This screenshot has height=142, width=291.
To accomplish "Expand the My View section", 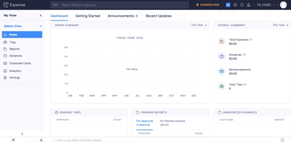I will pyautogui.click(x=22, y=15).
